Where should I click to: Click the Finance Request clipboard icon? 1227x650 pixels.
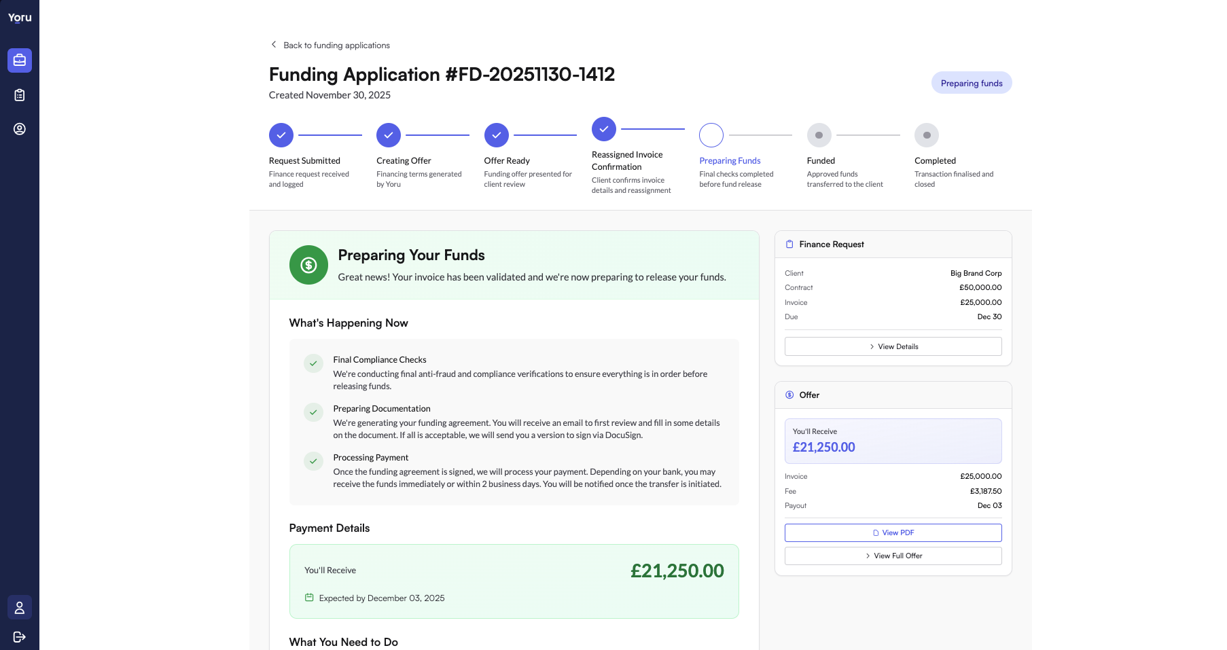coord(789,244)
